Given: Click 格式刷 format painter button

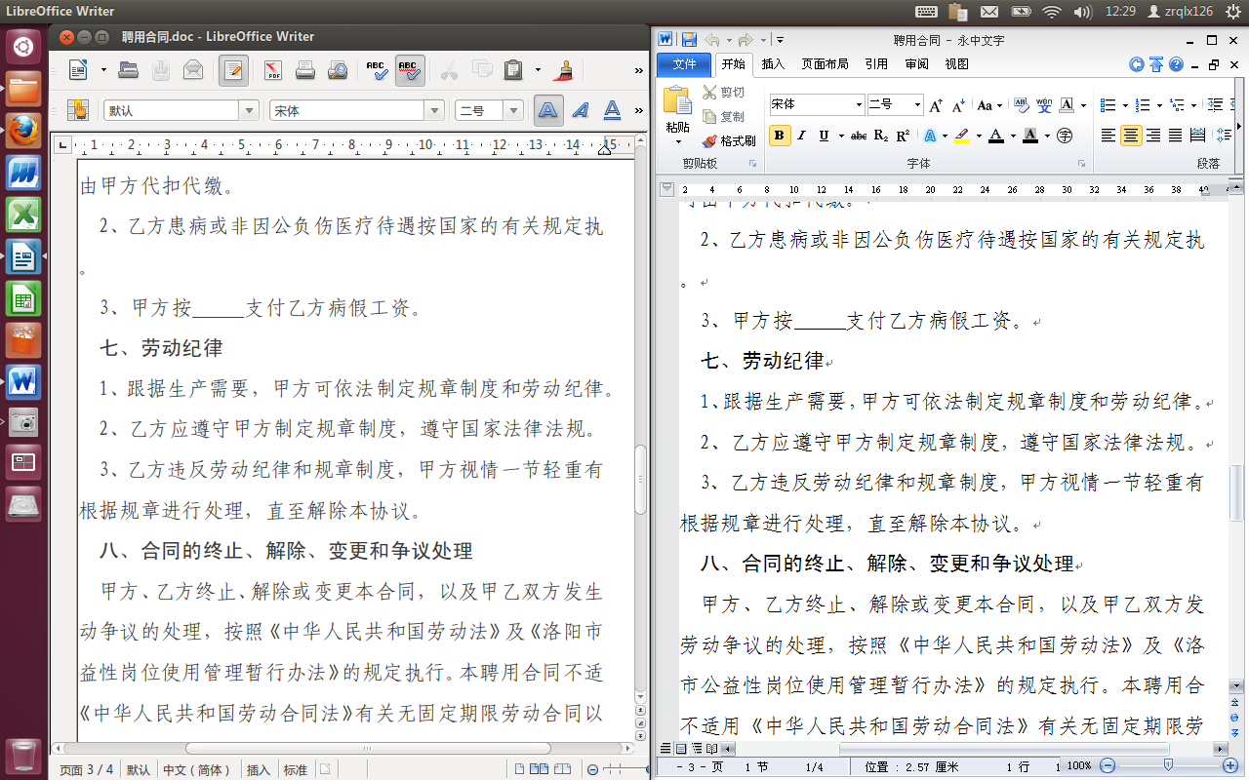Looking at the screenshot, I should coord(730,140).
